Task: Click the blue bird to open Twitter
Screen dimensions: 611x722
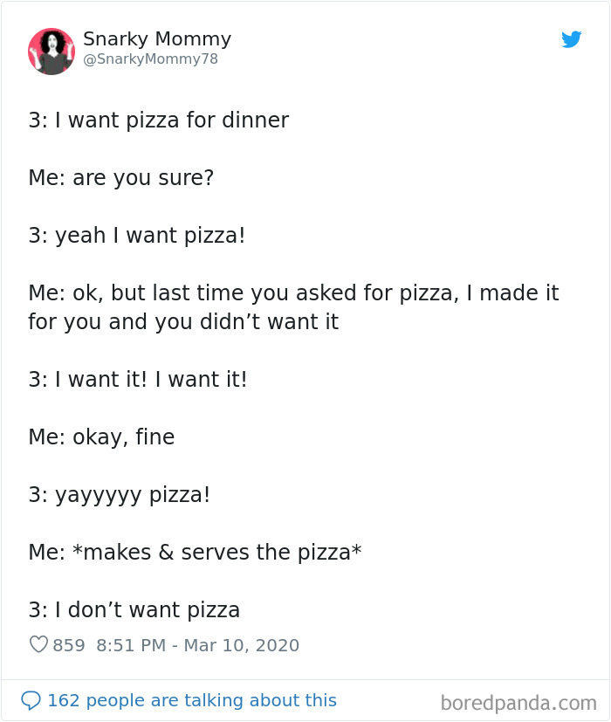Action: (572, 39)
